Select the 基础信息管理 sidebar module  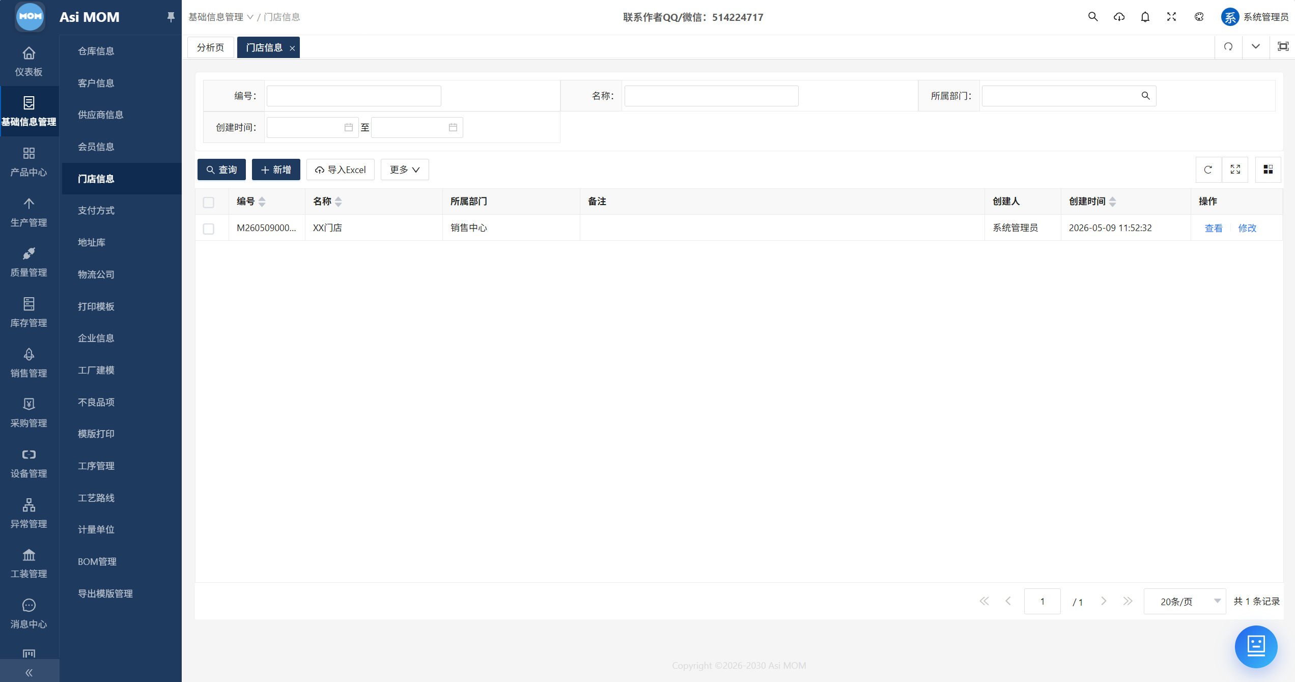tap(29, 111)
